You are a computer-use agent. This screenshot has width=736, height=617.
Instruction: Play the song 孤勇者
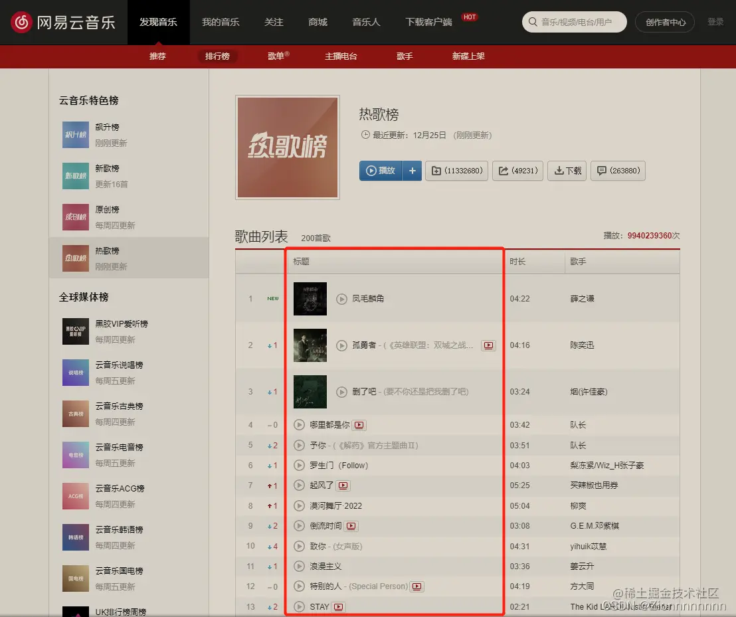tap(341, 345)
